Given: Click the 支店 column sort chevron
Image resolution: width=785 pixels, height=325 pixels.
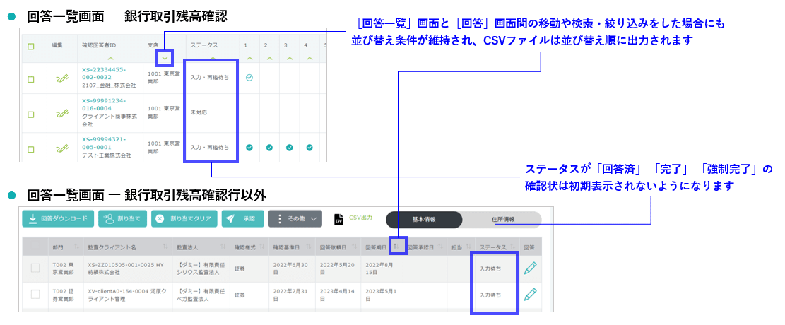Looking at the screenshot, I should (164, 58).
